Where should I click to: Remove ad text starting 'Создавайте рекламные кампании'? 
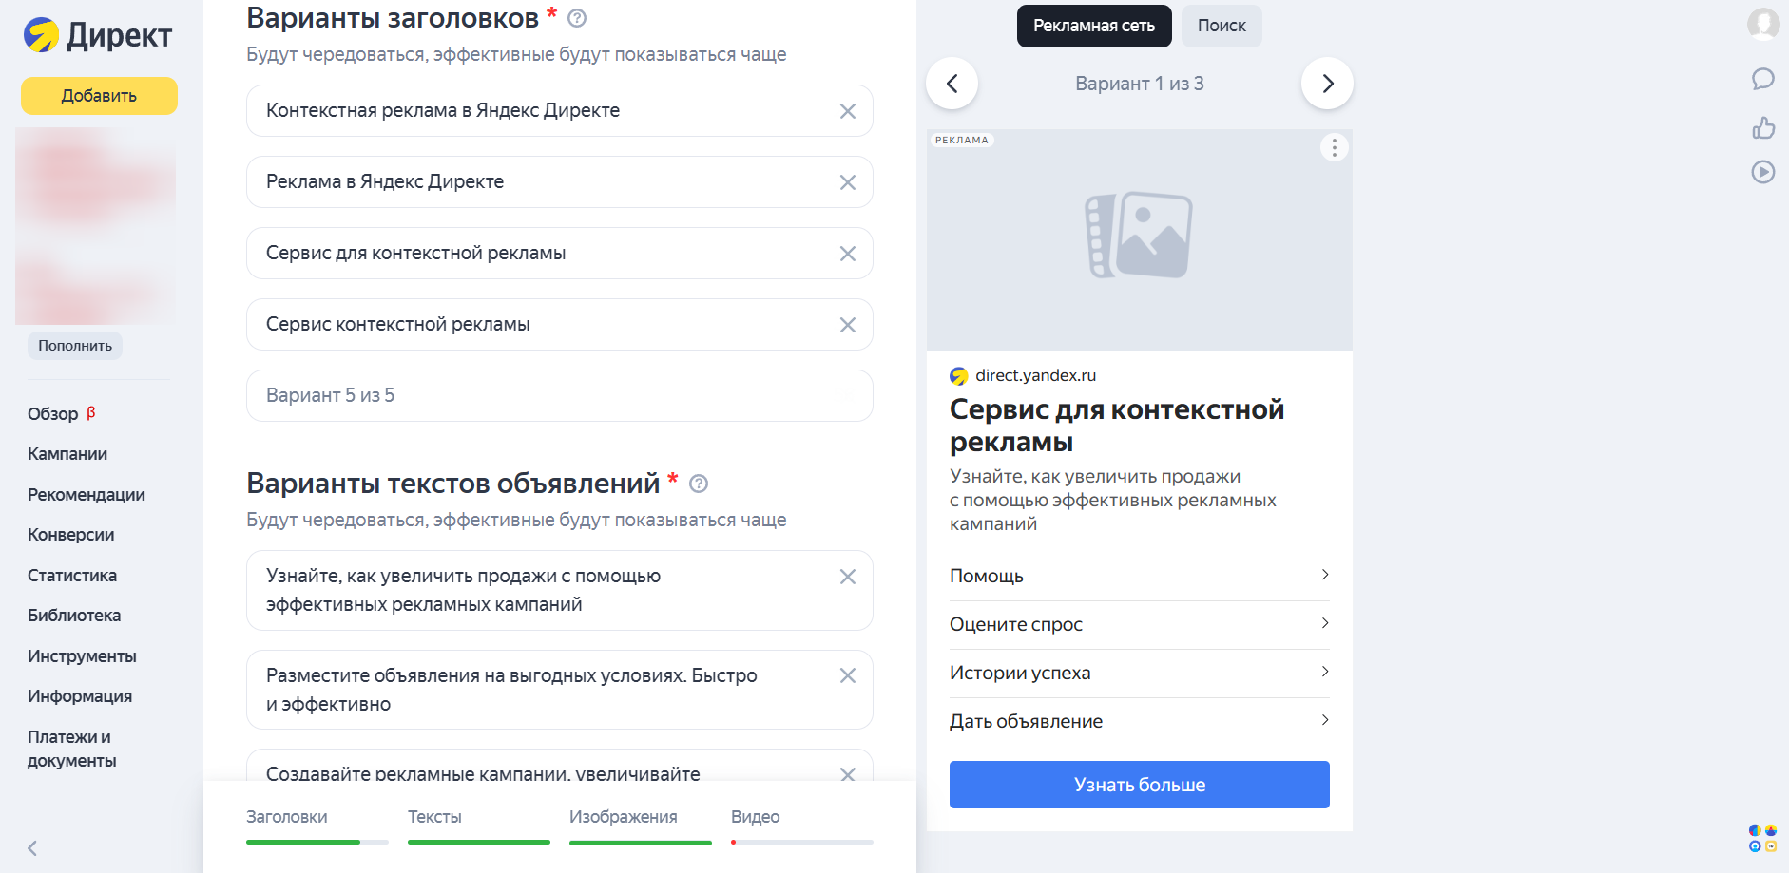(x=848, y=773)
